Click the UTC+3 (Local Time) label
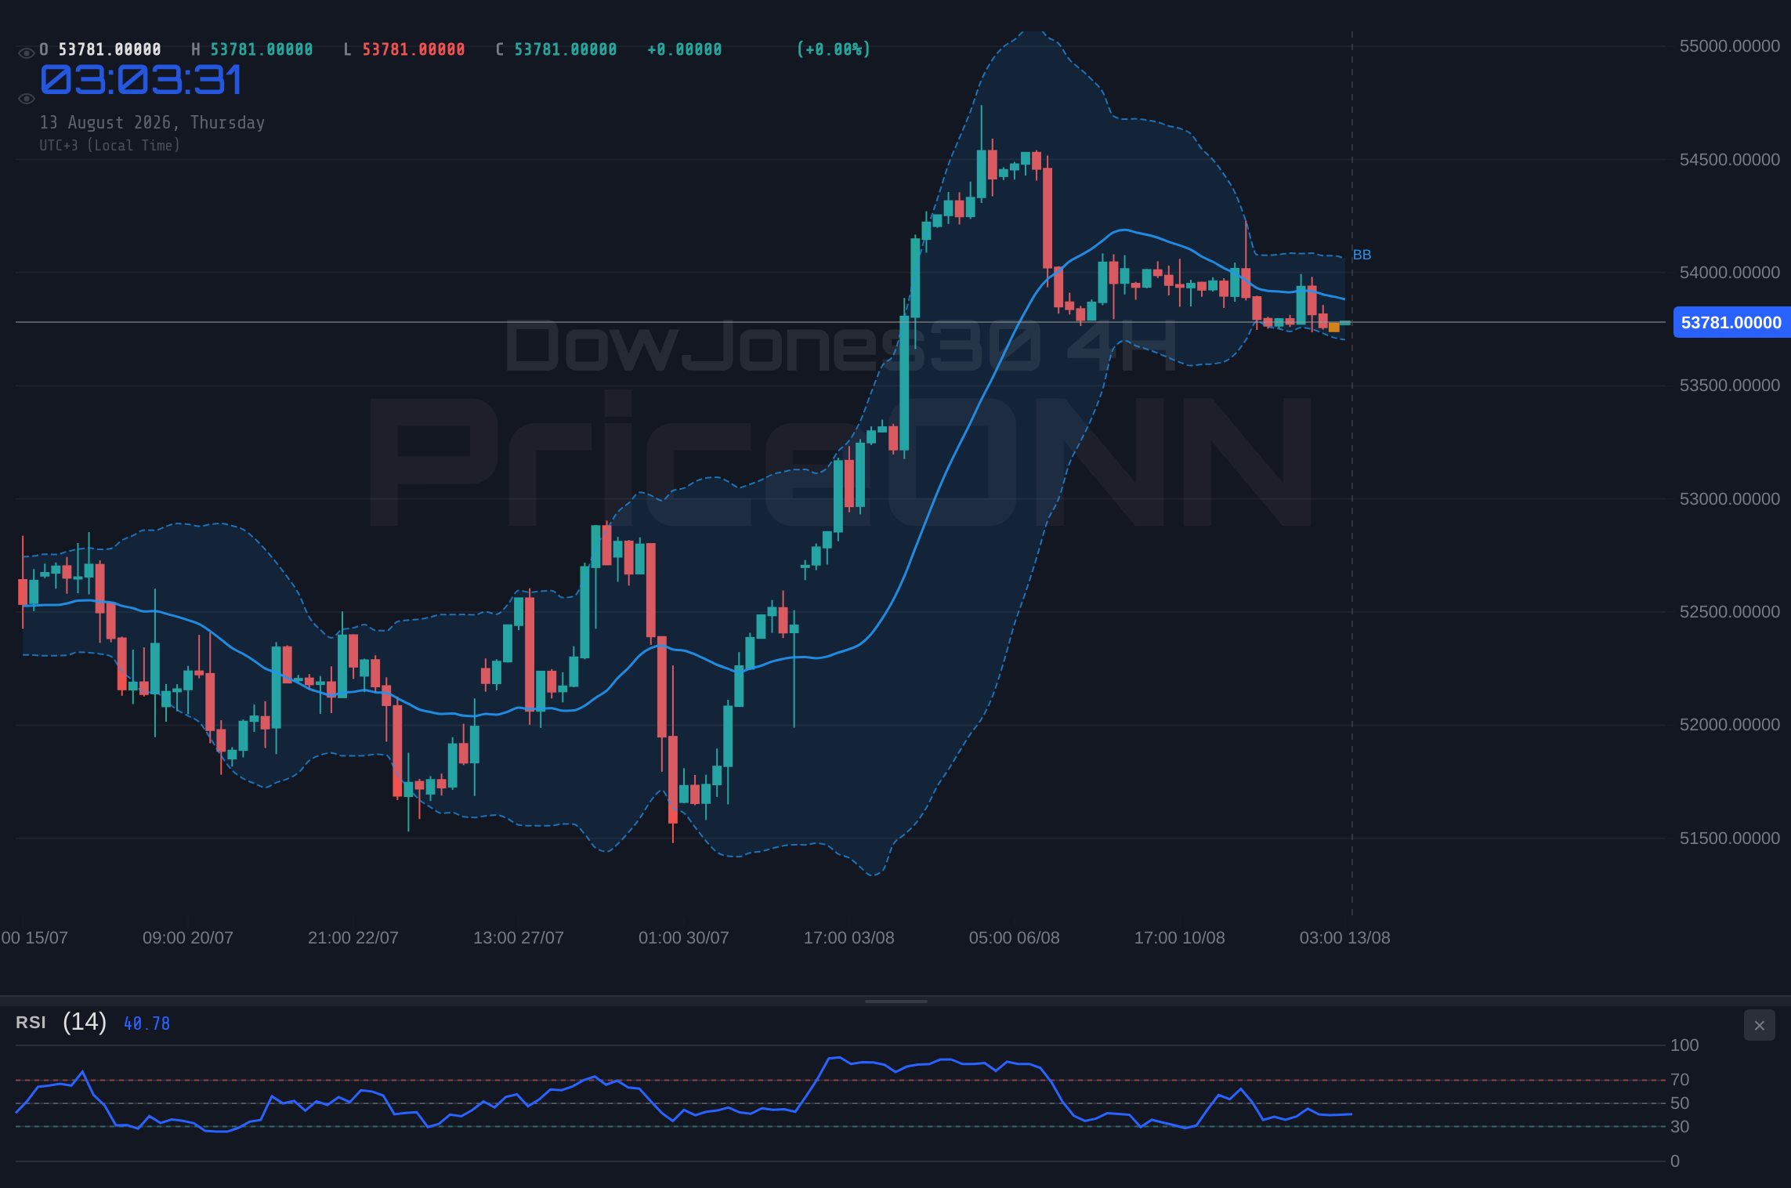Screen dimensions: 1791x1188 pyautogui.click(x=110, y=145)
